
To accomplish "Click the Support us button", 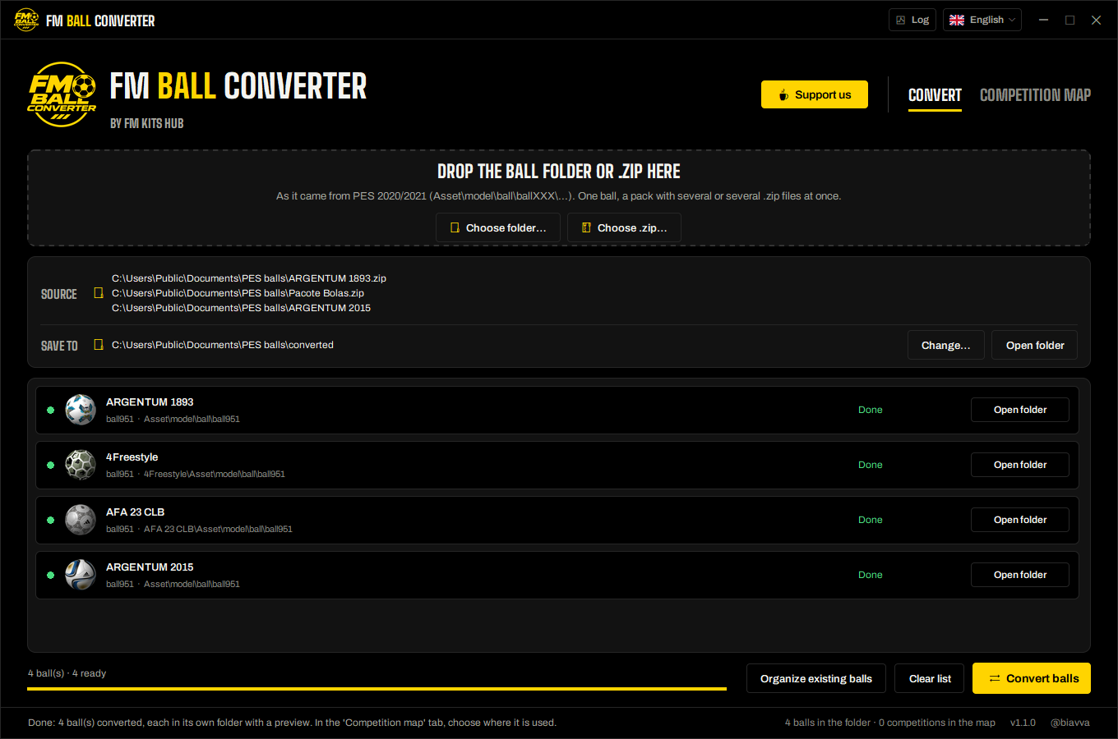I will click(815, 94).
